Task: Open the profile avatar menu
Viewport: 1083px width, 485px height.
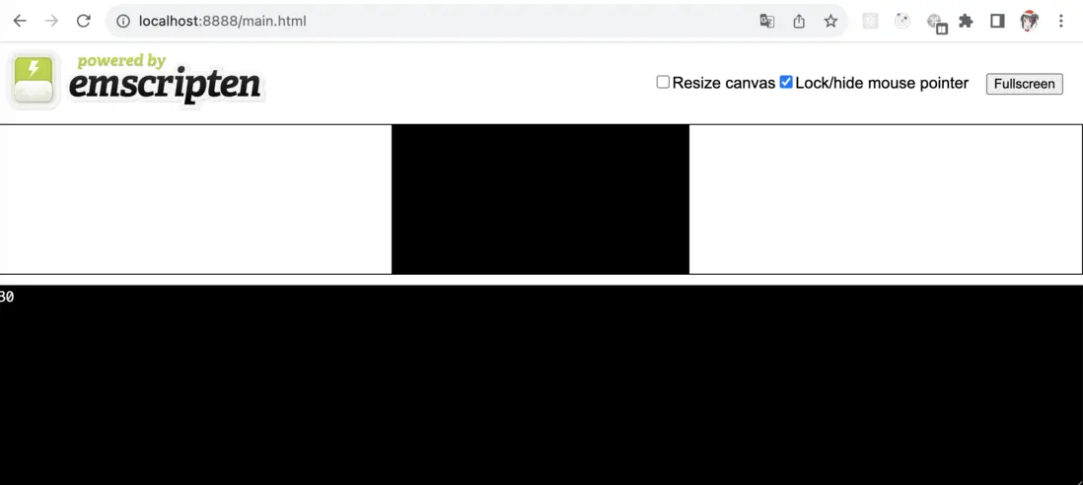Action: click(x=1029, y=22)
